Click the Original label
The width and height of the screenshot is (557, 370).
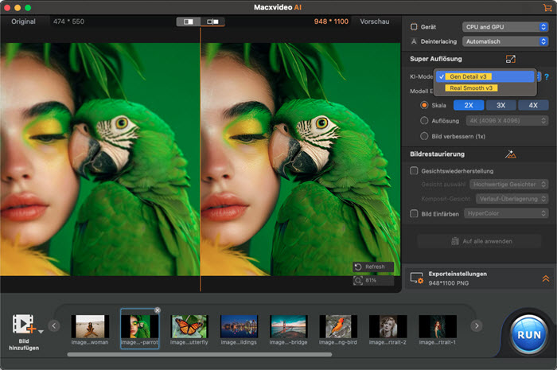coord(23,21)
